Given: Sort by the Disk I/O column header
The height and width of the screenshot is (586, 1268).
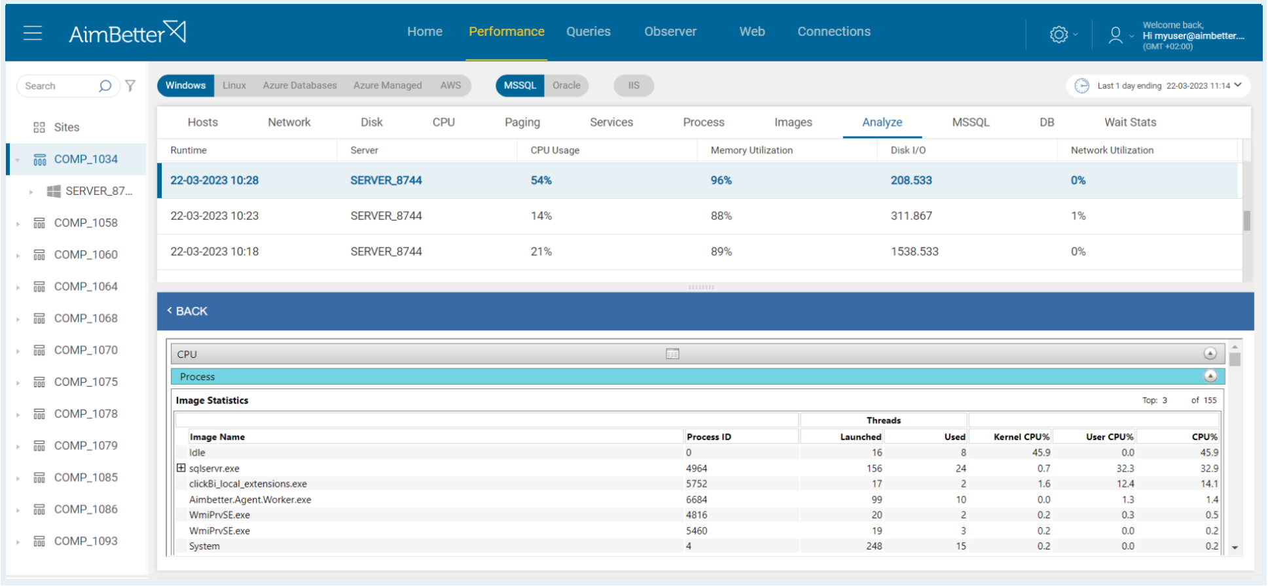Looking at the screenshot, I should [908, 150].
